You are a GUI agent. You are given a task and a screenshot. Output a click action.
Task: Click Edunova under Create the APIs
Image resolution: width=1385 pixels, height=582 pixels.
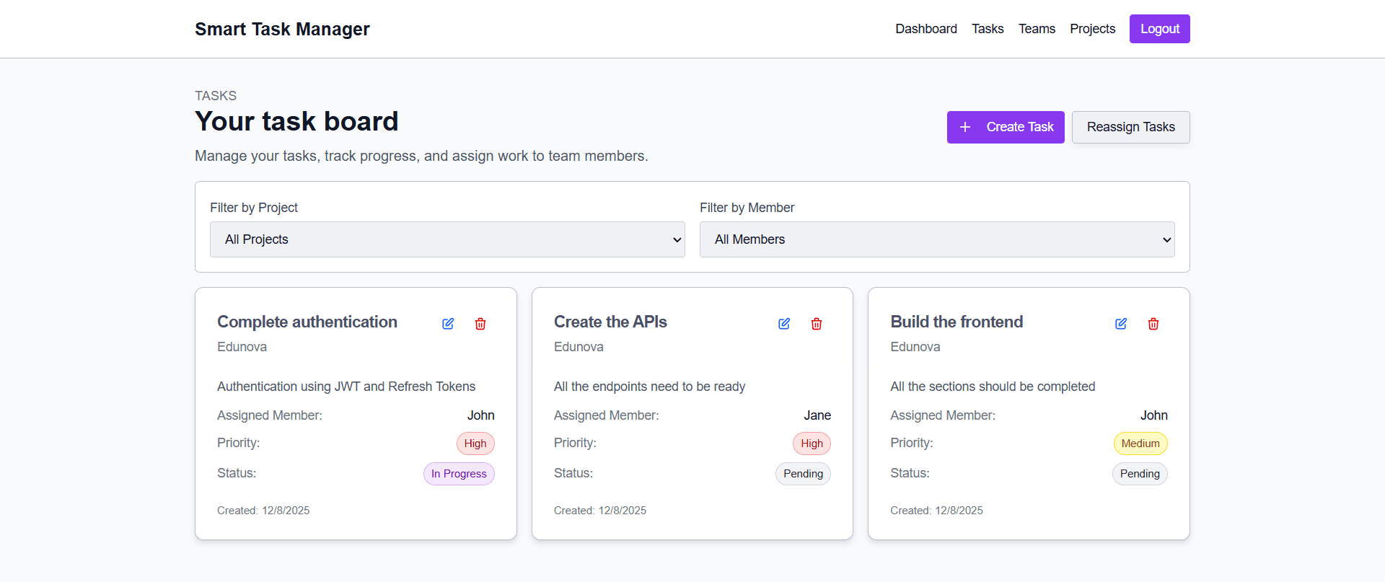tap(579, 347)
